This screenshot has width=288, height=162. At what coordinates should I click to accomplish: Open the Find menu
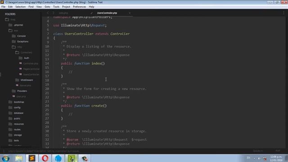point(31,7)
